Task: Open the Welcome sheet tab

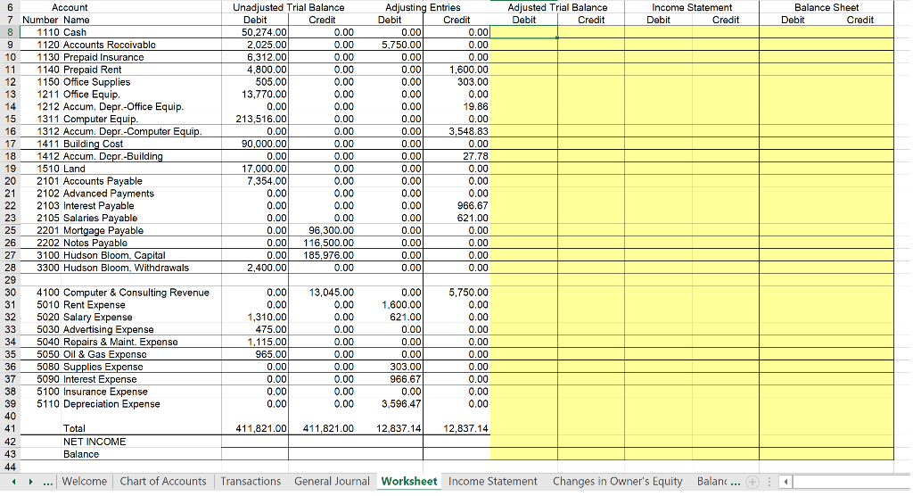Action: [x=85, y=482]
